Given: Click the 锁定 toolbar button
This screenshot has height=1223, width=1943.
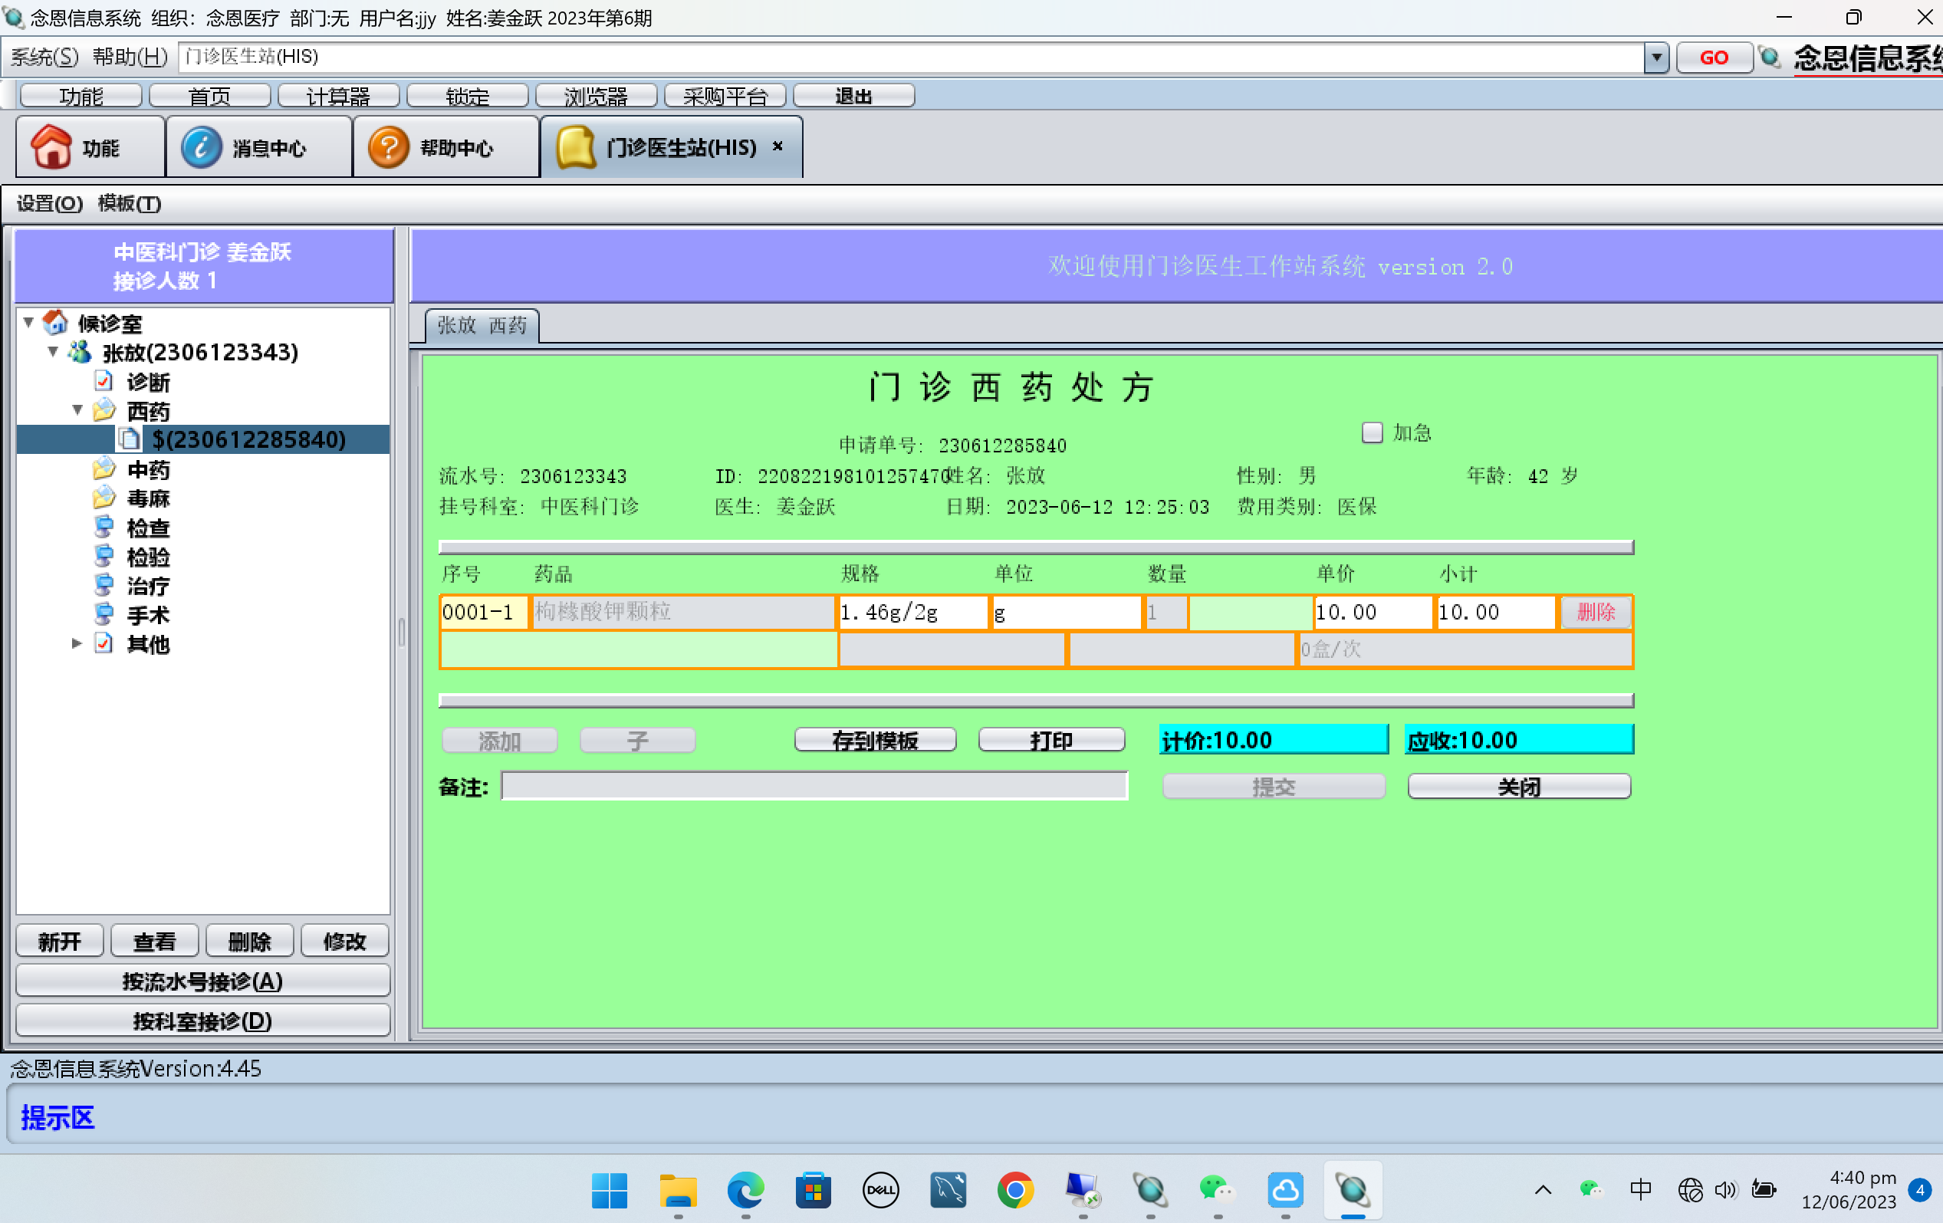Looking at the screenshot, I should (467, 95).
